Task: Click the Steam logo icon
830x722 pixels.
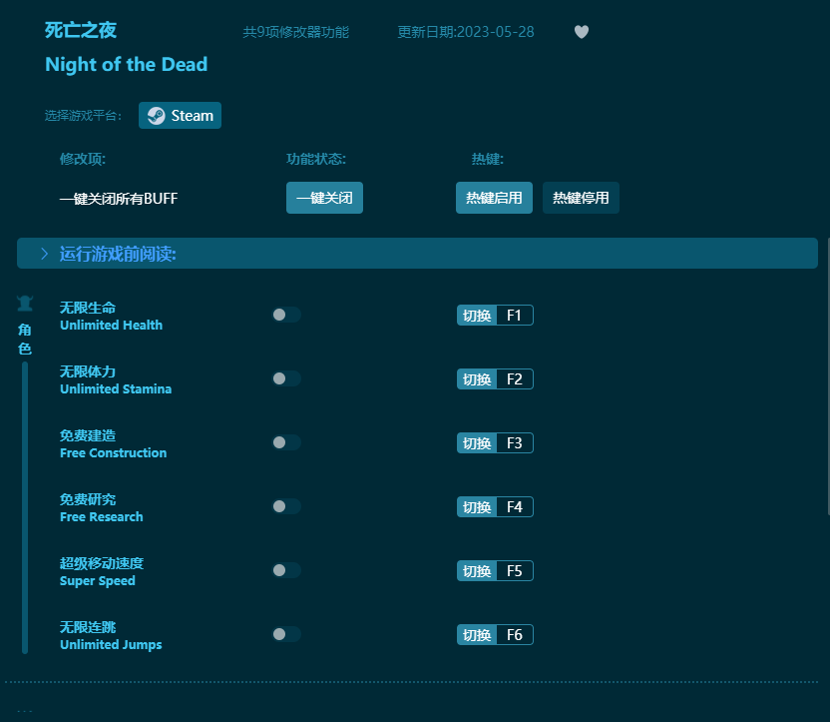Action: (156, 115)
